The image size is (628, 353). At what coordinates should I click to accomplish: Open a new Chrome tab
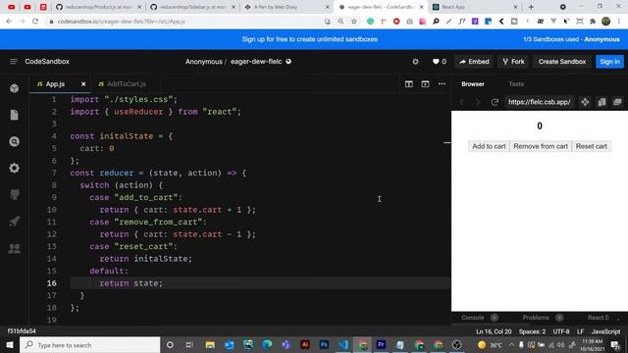(531, 7)
